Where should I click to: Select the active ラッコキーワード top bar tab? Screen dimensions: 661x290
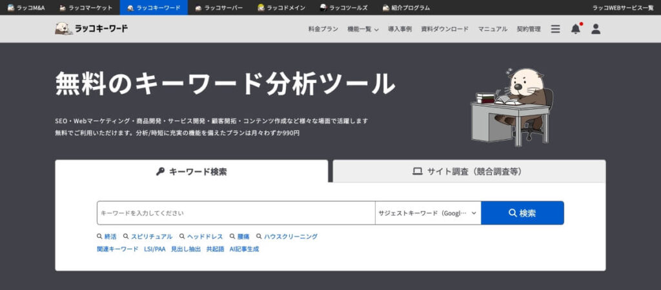pyautogui.click(x=154, y=8)
